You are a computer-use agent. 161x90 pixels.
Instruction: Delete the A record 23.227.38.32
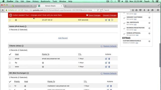point(109,20)
